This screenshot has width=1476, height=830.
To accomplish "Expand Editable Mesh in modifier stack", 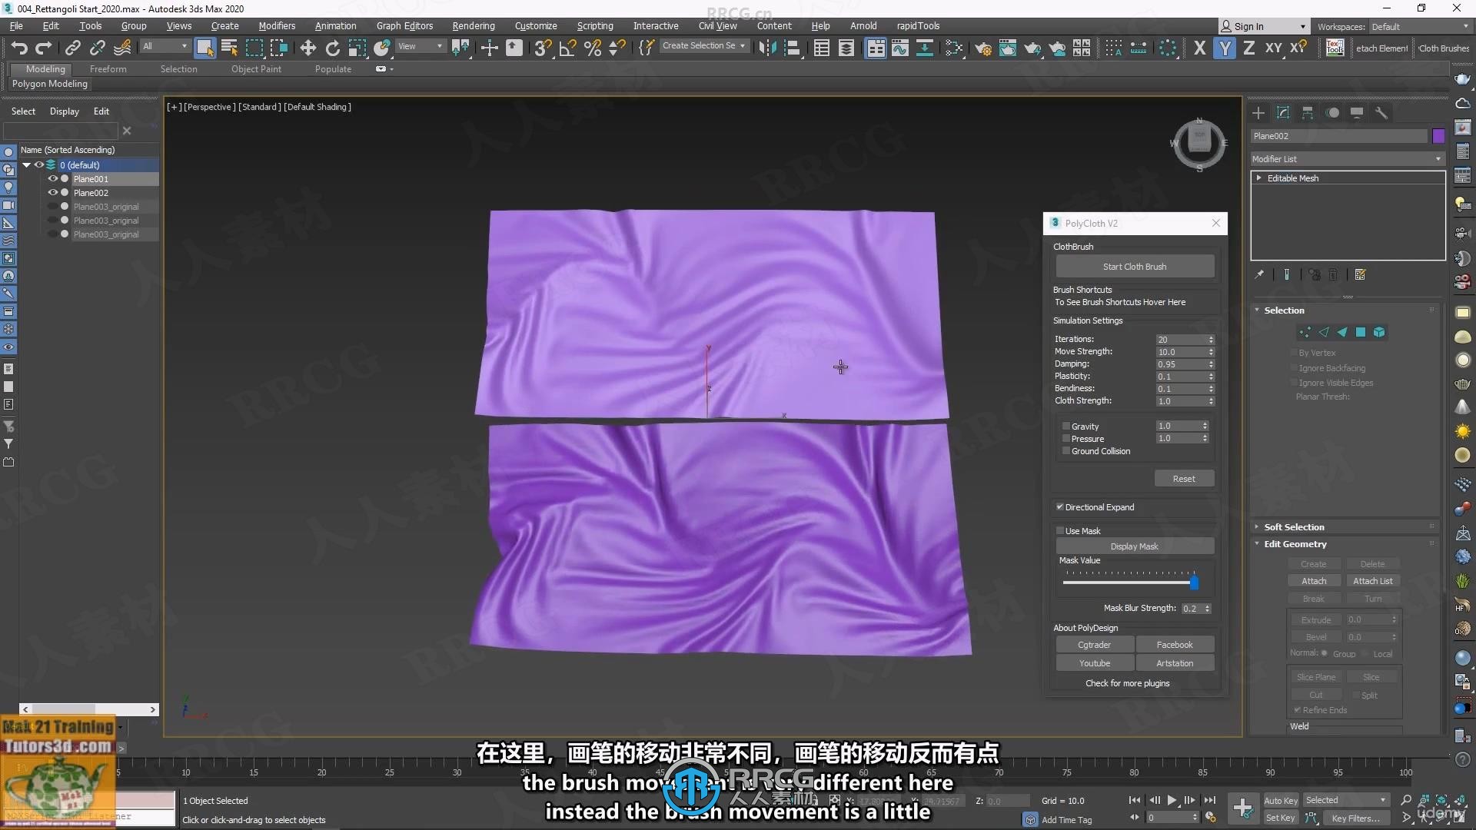I will click(1259, 178).
